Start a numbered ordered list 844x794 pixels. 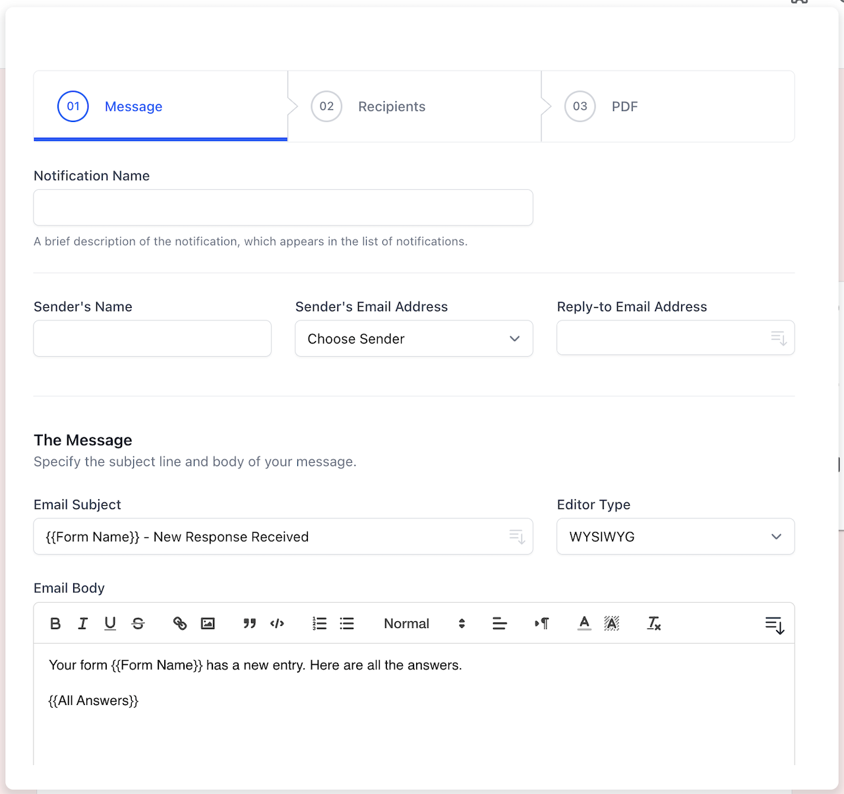(x=319, y=623)
